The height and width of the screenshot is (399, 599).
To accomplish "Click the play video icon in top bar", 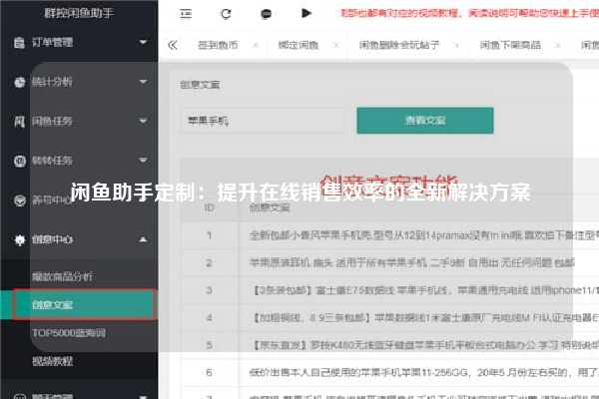I will pos(306,13).
